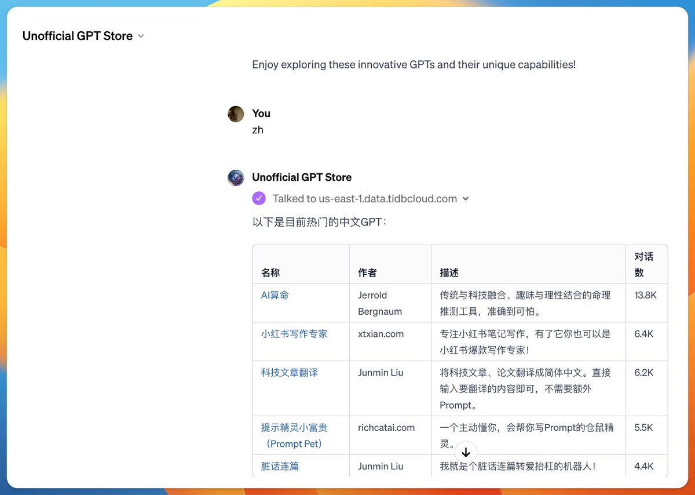Open the 科技文章翻译 GPT link
The image size is (695, 495).
pos(290,373)
